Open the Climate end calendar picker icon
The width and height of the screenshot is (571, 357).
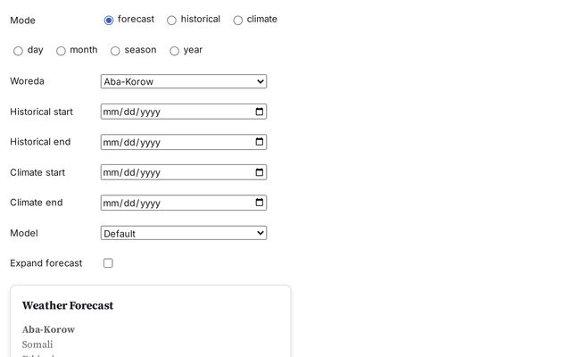[260, 203]
